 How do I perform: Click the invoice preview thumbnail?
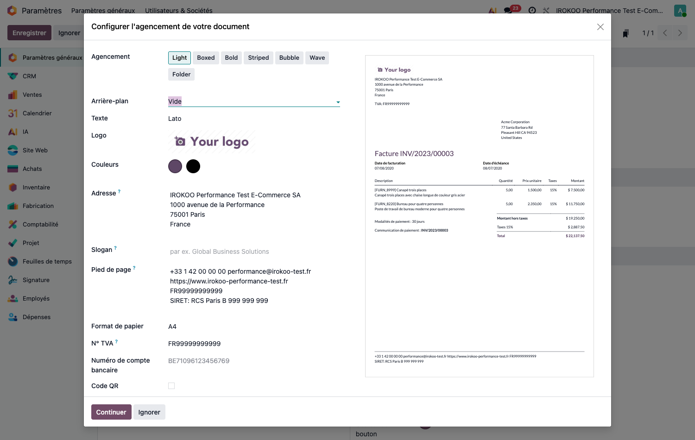coord(480,216)
